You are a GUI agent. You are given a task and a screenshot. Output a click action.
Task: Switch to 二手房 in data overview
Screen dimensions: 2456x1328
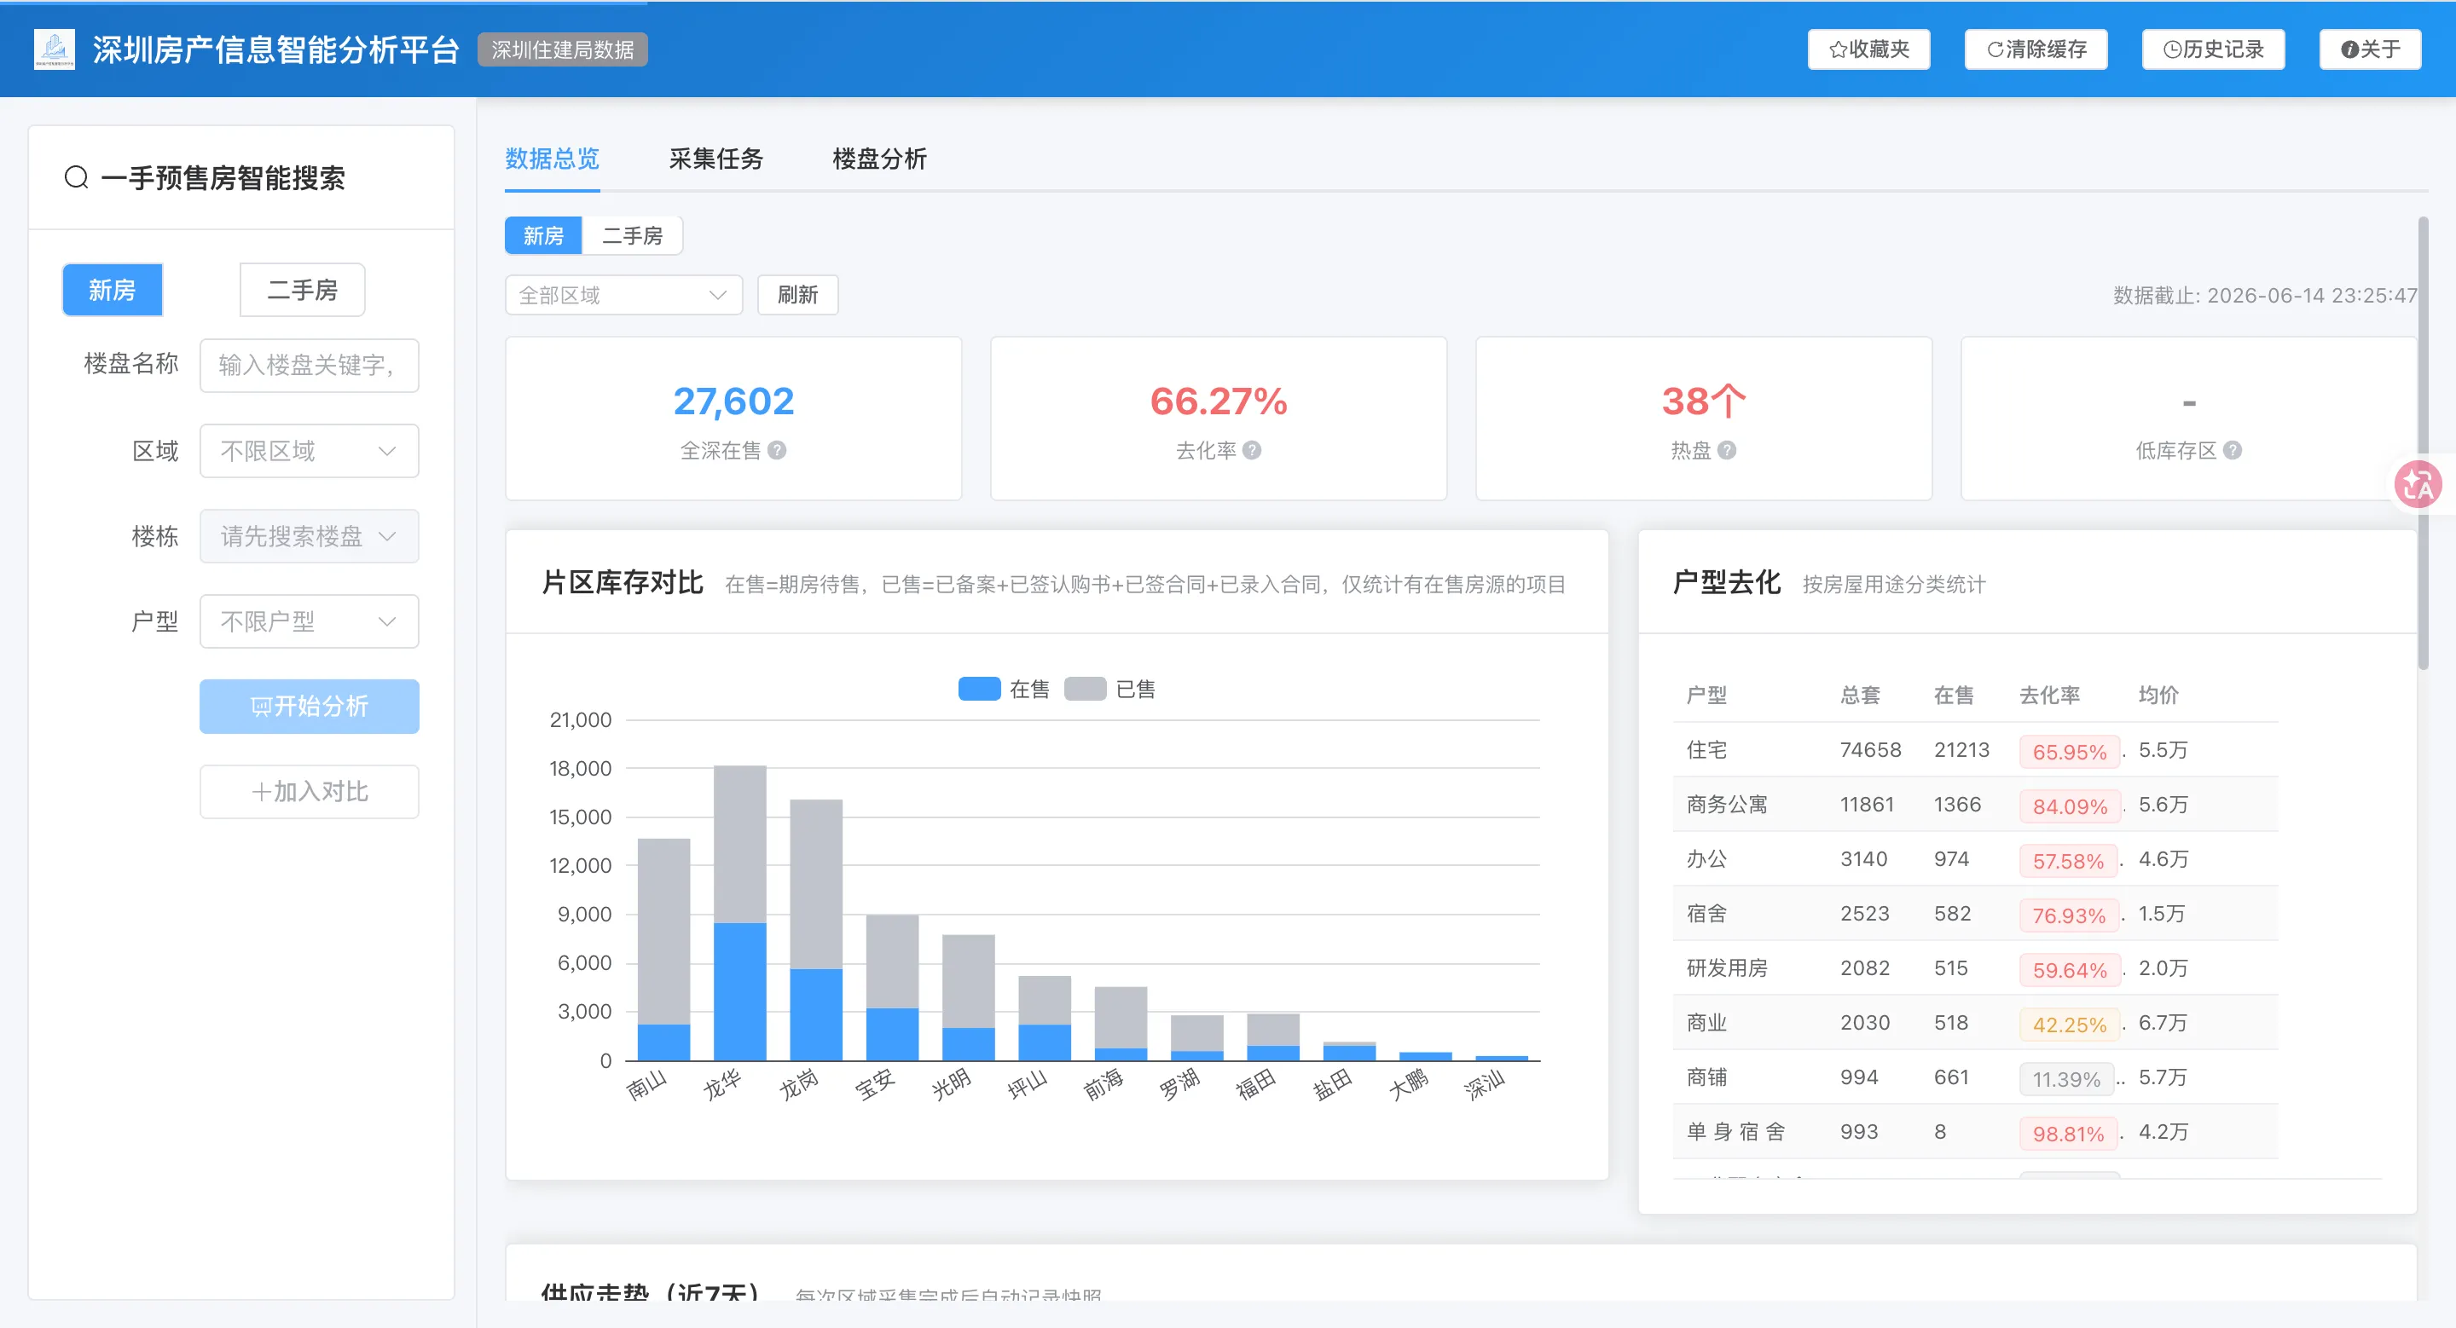[x=632, y=235]
